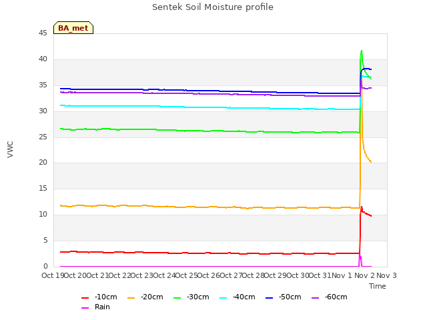Click the VWC y-axis label

[10, 149]
